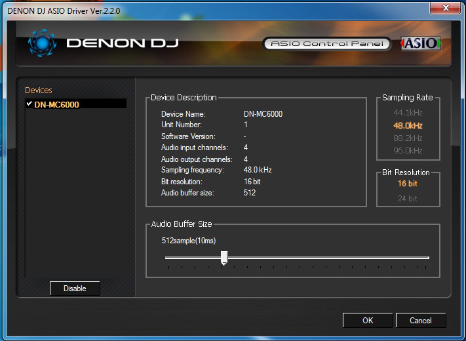Select the 44.1kHz sampling rate
The width and height of the screenshot is (466, 341).
click(408, 113)
